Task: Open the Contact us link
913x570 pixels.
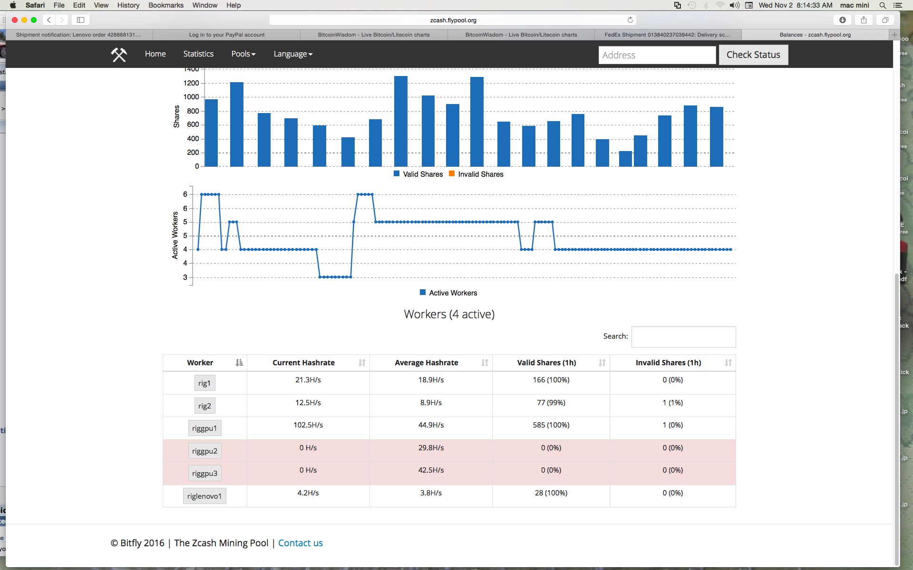Action: point(301,543)
